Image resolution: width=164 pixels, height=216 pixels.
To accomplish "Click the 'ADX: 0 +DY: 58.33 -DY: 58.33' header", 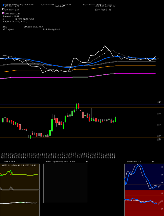I will pos(19,166).
